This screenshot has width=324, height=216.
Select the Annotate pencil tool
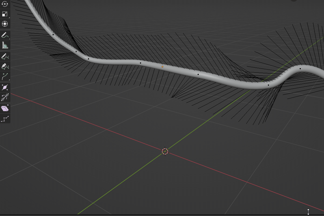click(5, 36)
